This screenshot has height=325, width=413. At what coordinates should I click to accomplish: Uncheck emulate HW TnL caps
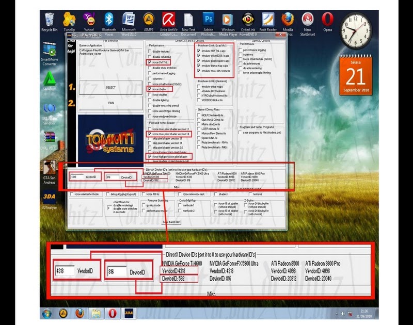[199, 51]
